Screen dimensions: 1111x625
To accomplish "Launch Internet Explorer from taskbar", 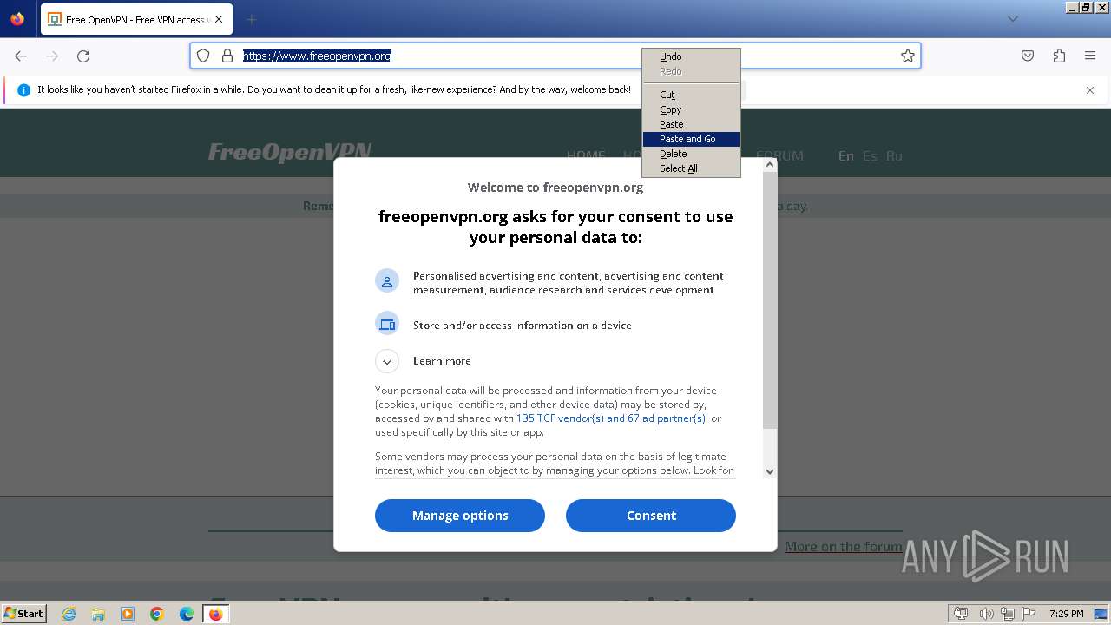I will 69,614.
